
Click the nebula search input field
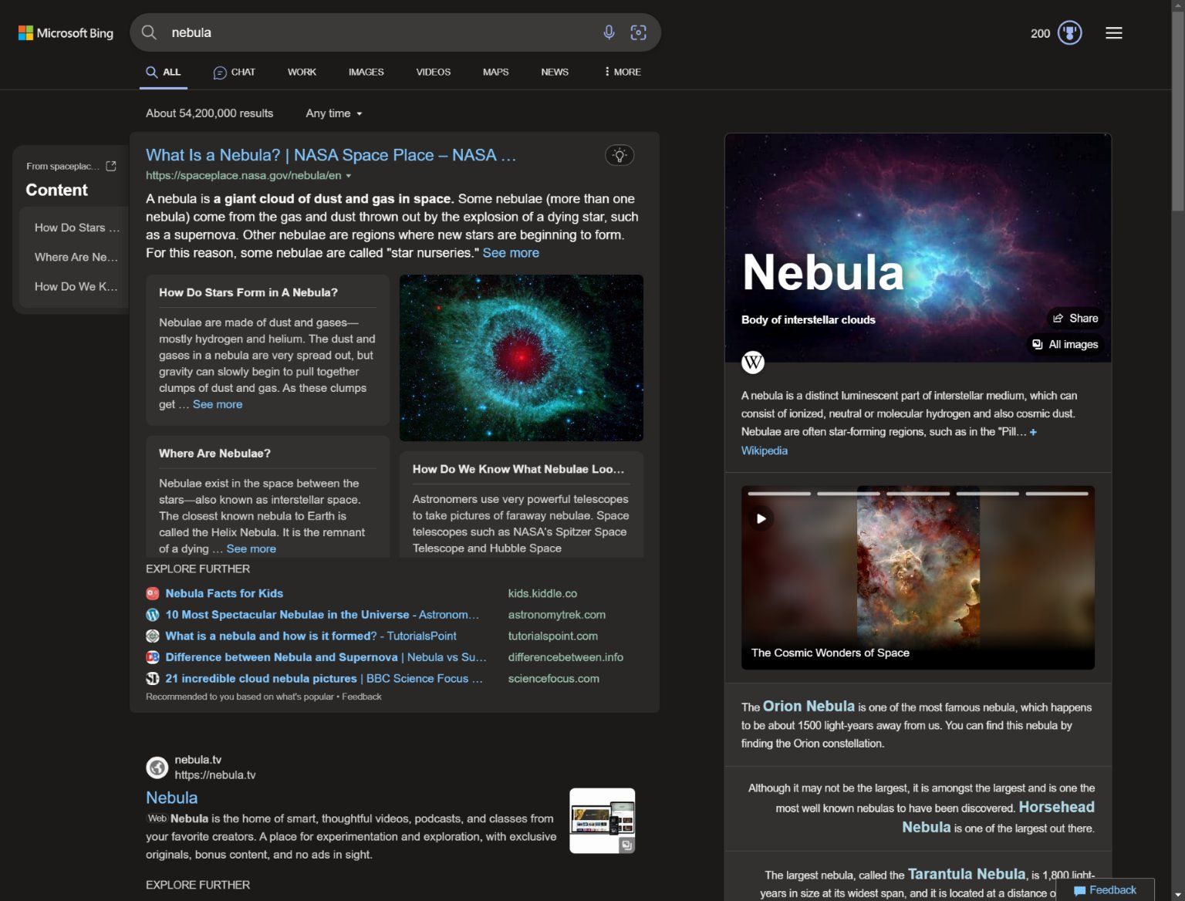(378, 32)
